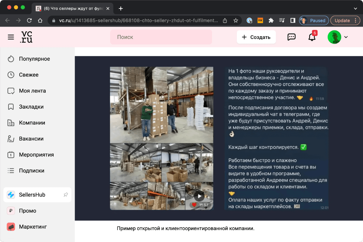Open the browser extensions puzzle icon
Image resolution: width=363 pixels, height=242 pixels.
271,20
